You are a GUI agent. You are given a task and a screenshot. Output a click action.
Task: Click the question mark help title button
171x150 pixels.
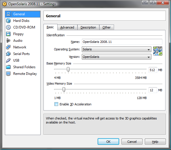point(153,3)
